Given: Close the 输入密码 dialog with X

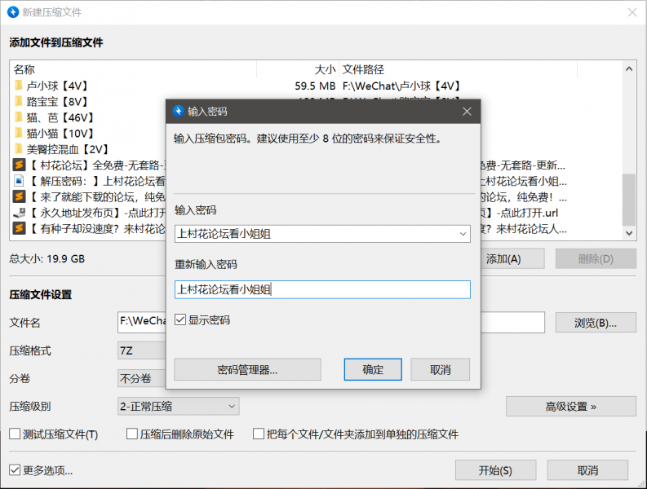Looking at the screenshot, I should 467,111.
